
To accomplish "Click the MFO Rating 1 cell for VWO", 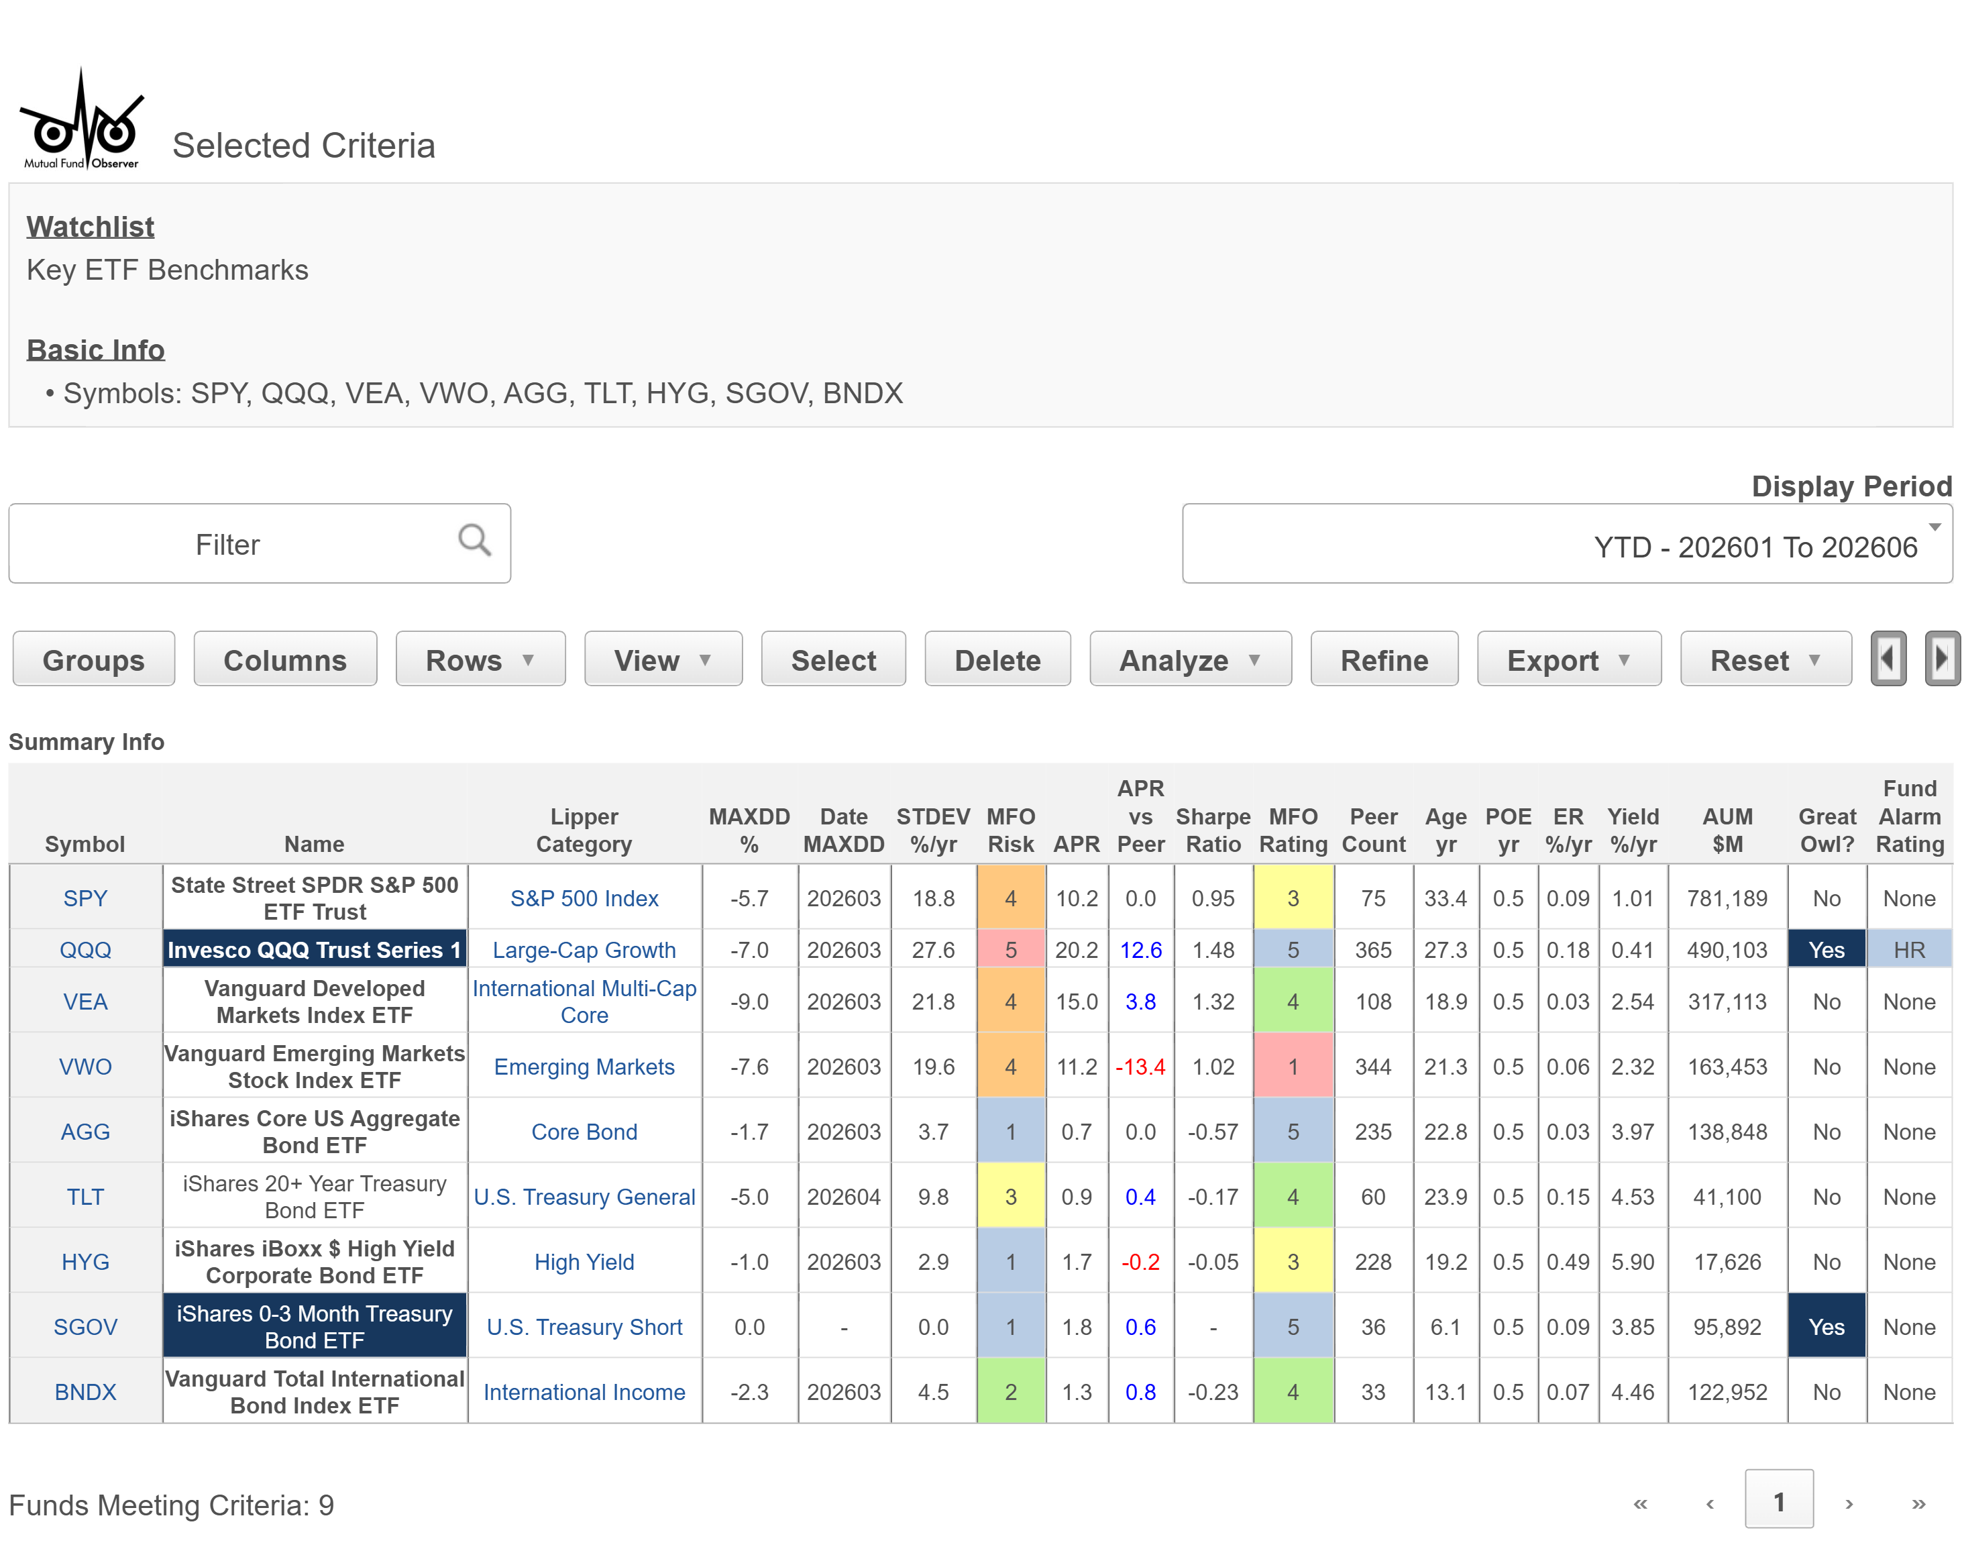I will click(1293, 1066).
